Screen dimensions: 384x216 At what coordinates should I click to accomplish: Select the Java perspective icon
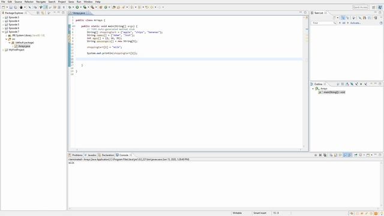coord(380,7)
